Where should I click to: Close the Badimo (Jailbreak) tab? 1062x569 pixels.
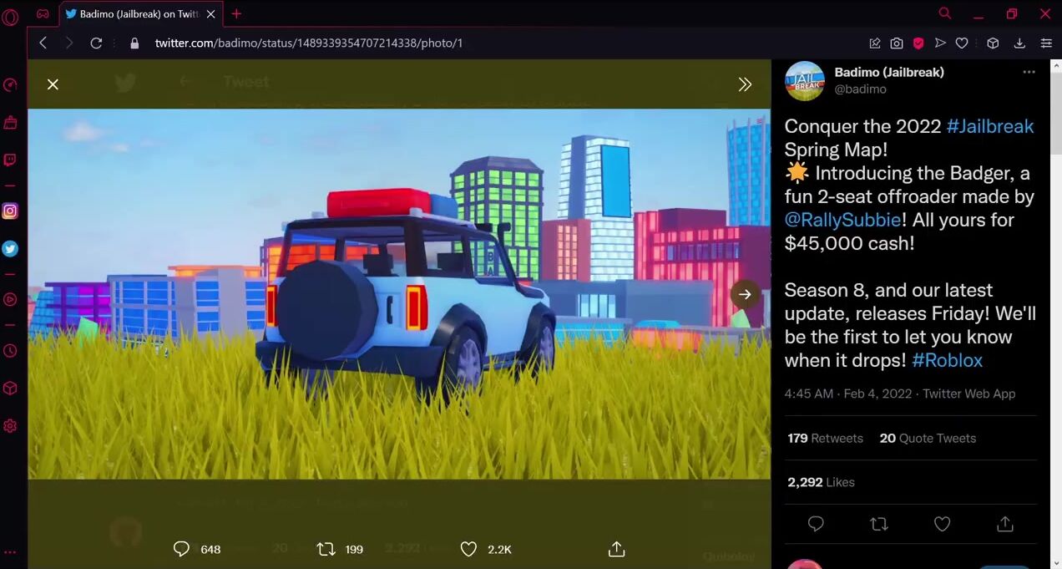(210, 14)
